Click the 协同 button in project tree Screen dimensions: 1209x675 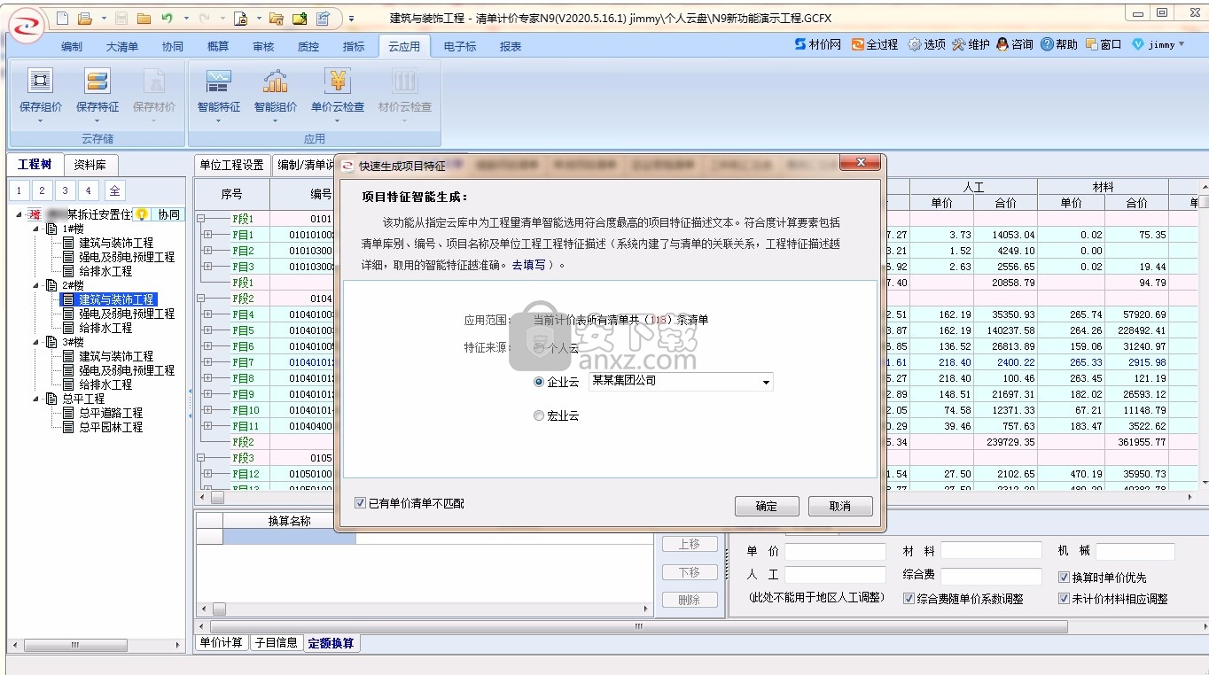tap(168, 214)
